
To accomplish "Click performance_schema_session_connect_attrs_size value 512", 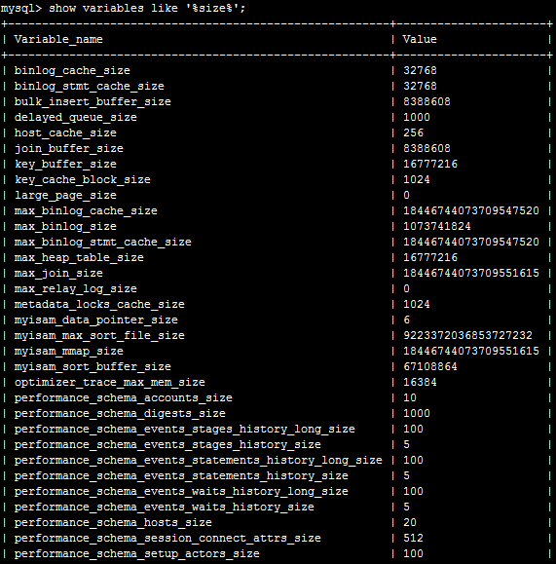I will click(x=413, y=538).
